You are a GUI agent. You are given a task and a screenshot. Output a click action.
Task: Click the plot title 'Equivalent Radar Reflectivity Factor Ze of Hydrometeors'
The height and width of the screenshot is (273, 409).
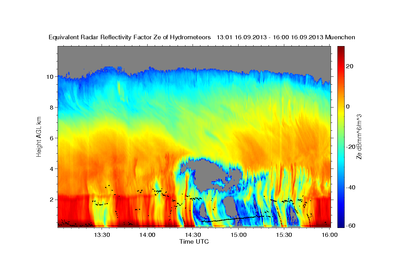130,38
